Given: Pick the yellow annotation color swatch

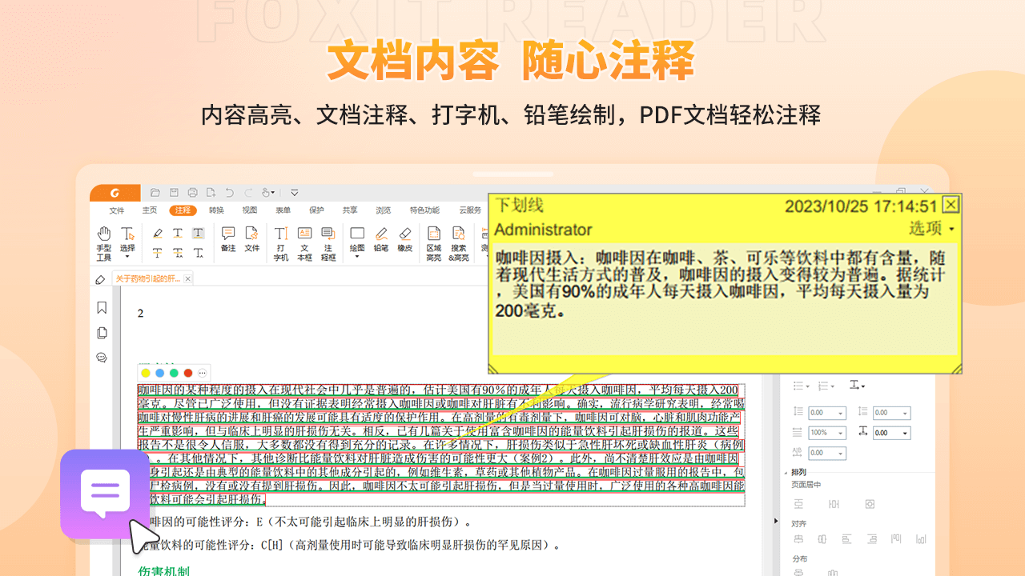Looking at the screenshot, I should click(x=146, y=373).
